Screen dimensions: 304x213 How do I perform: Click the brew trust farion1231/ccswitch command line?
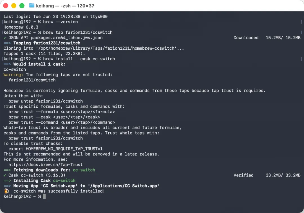[x=46, y=138]
